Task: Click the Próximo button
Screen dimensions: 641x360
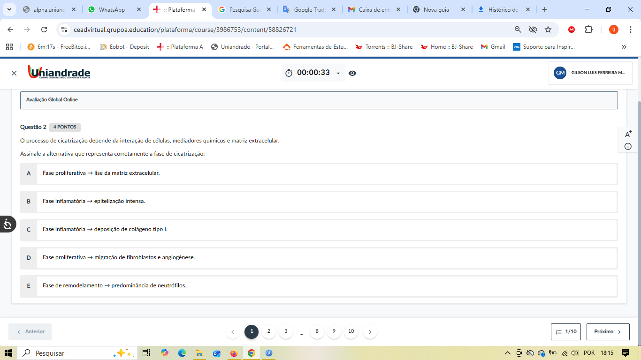Action: tap(608, 331)
